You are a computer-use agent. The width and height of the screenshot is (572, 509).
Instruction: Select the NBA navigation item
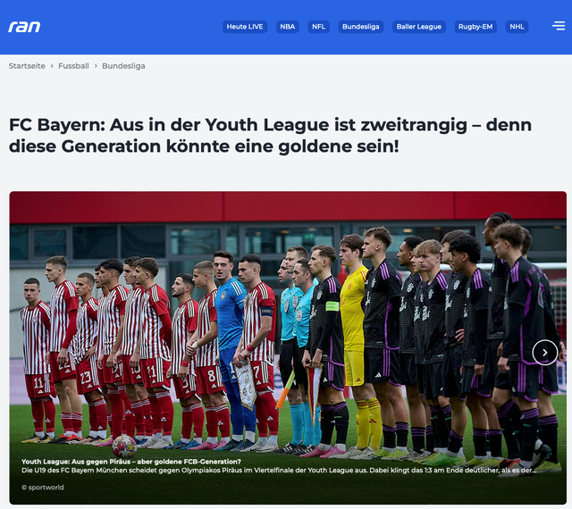point(288,27)
